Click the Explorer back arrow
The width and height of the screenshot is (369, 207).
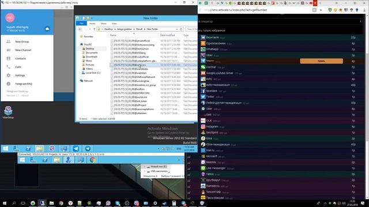[x=80, y=29]
